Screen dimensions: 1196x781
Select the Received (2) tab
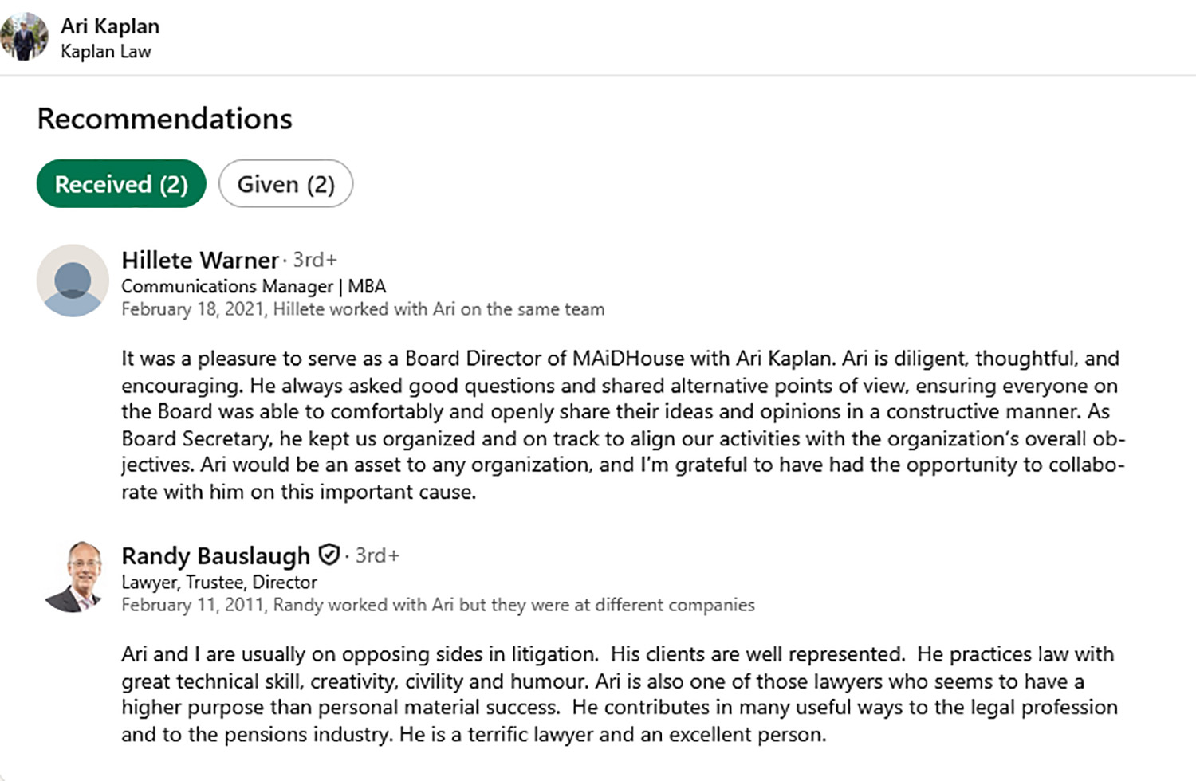(121, 184)
